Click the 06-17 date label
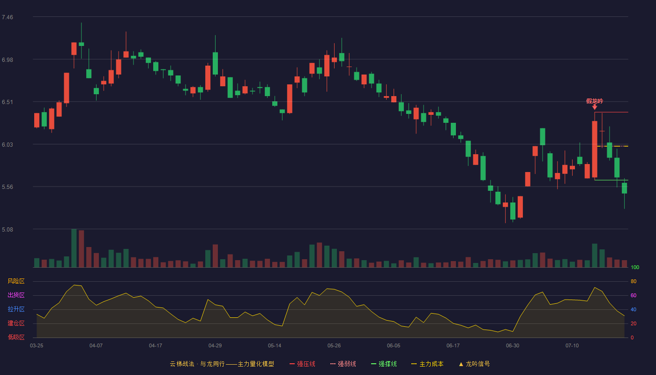This screenshot has width=656, height=375. pos(453,345)
